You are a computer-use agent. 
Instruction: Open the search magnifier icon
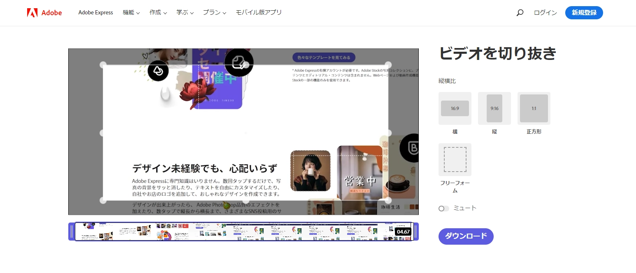(x=520, y=13)
